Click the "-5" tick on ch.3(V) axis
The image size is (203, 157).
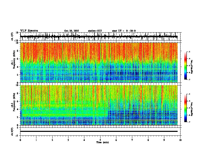[17, 136]
